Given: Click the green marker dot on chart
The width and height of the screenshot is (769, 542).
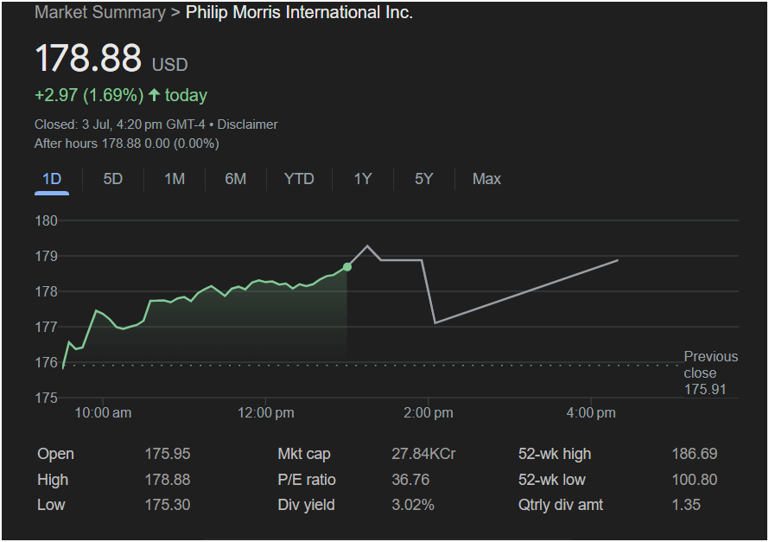Looking at the screenshot, I should click(347, 267).
